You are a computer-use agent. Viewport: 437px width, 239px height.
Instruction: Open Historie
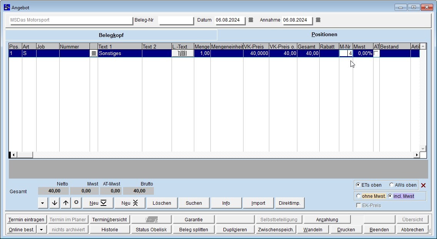[110, 230]
